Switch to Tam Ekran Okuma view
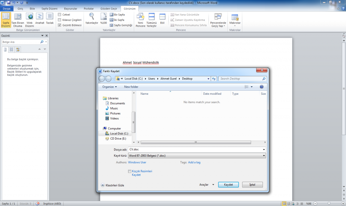The height and width of the screenshot is (206, 346). (x=18, y=17)
